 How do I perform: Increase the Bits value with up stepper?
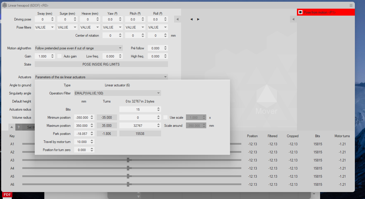tap(158, 108)
